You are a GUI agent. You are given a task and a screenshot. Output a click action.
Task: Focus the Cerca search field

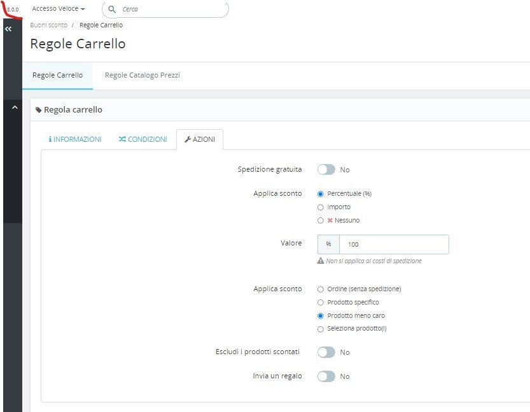coord(165,9)
